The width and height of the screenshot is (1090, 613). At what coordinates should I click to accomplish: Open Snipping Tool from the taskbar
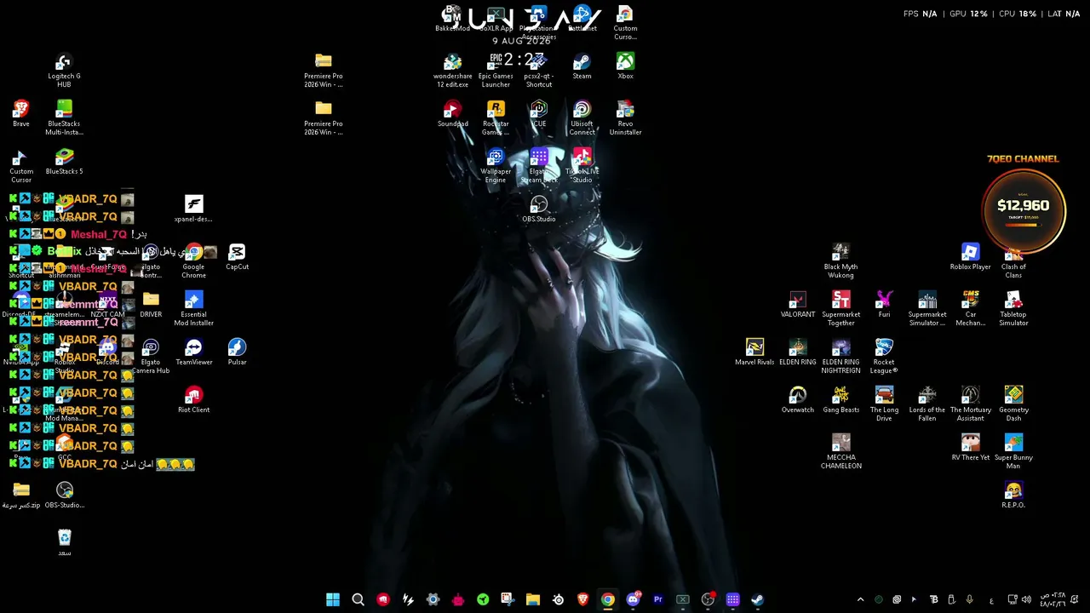(508, 599)
